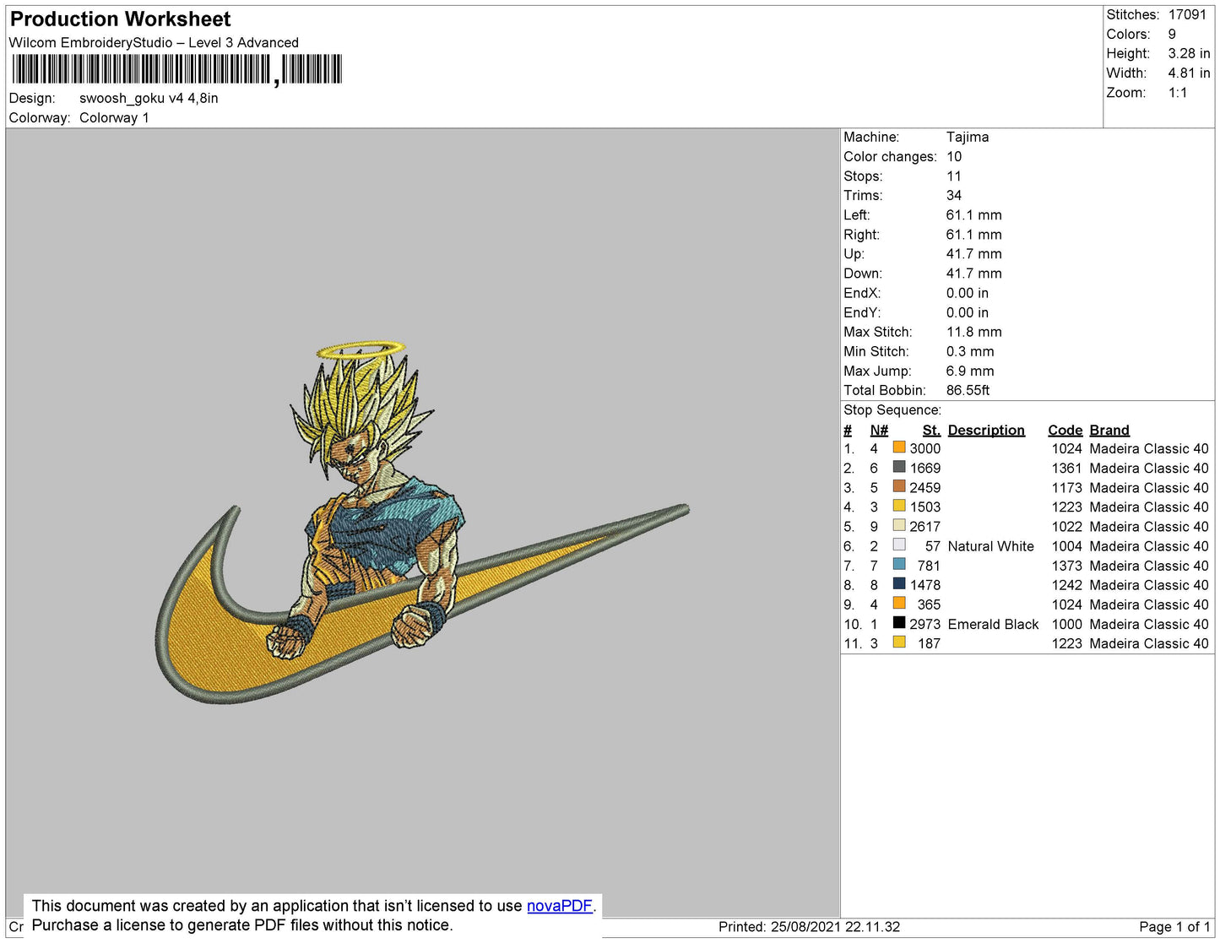Click the Page 1 of 1 text
This screenshot has height=943, width=1220.
click(1174, 927)
